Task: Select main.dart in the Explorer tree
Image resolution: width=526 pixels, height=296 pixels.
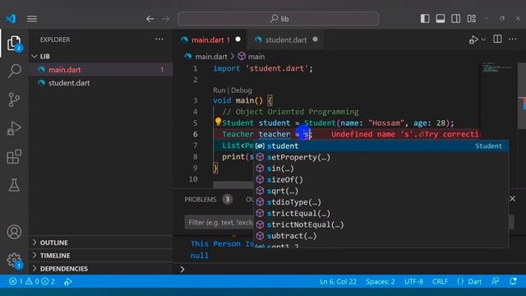Action: [x=100, y=69]
